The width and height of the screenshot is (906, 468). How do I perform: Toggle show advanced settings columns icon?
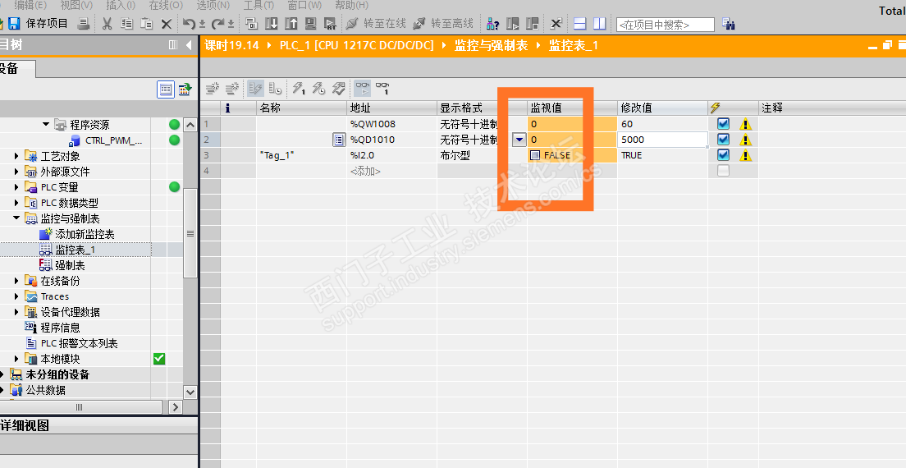click(275, 89)
